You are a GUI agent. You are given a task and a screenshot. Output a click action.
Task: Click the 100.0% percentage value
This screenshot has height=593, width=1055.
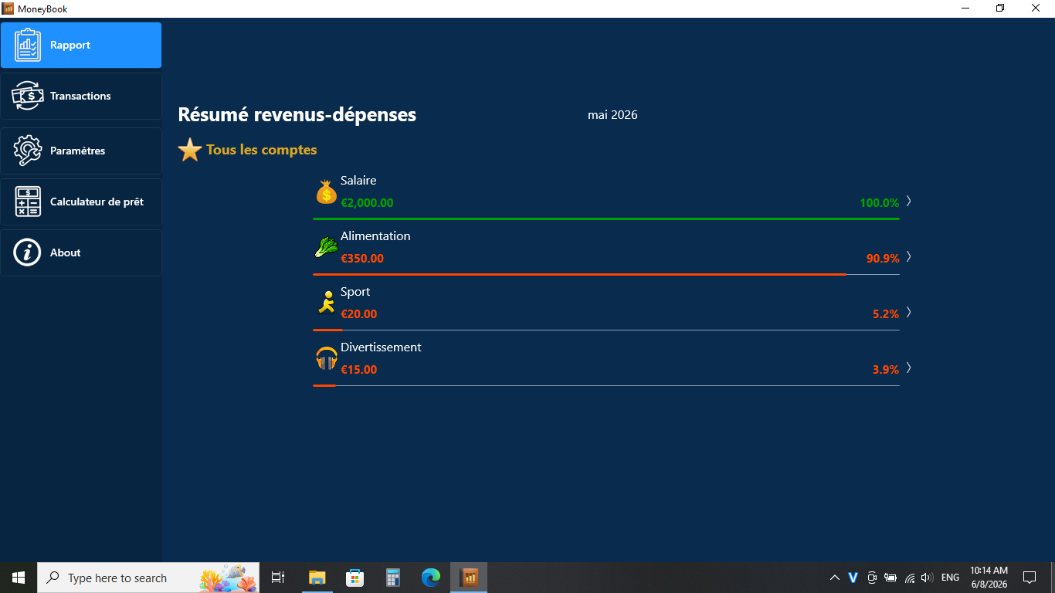click(x=880, y=203)
